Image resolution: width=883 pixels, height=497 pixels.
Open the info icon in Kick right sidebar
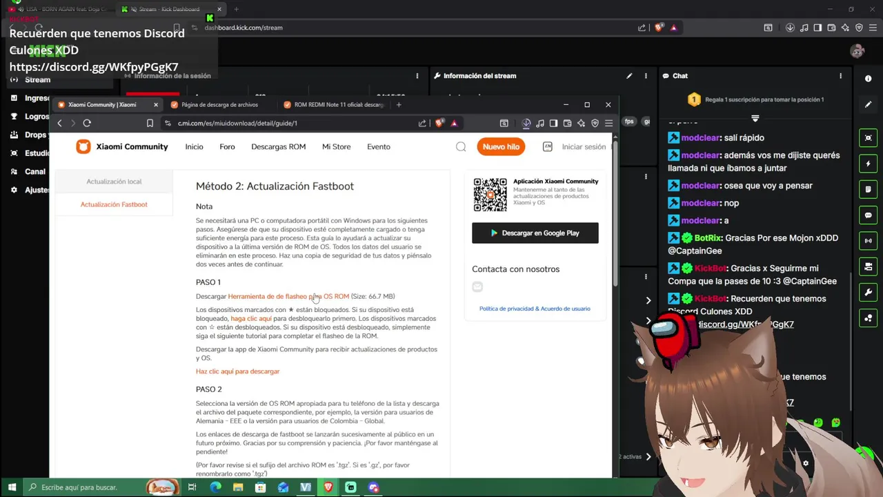[x=868, y=79]
